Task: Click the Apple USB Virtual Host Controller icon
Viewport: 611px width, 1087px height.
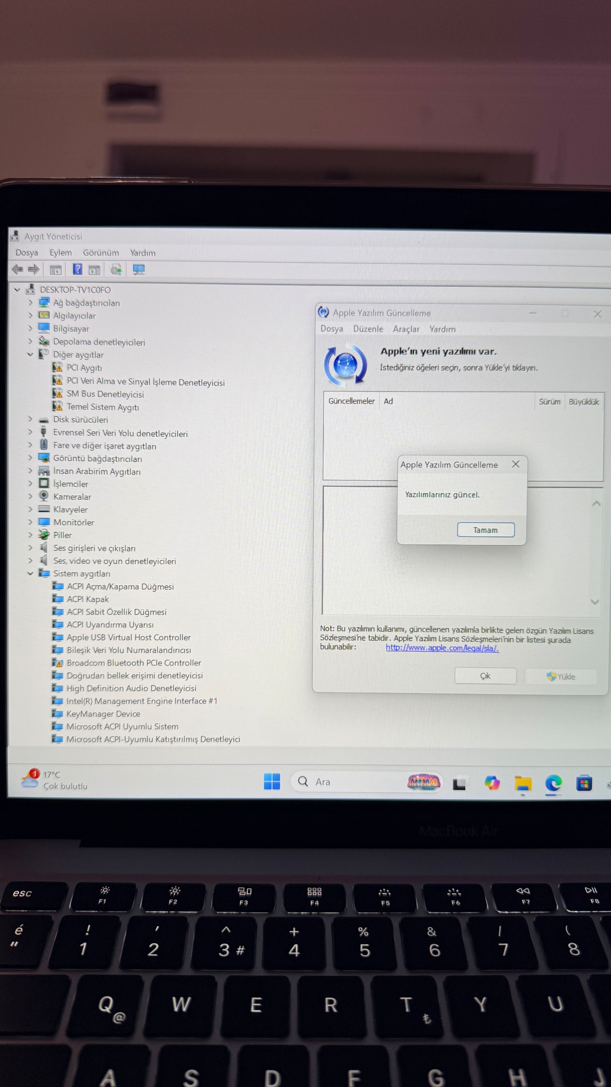Action: (x=58, y=637)
